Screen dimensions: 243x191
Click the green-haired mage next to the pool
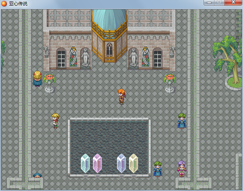158,169
